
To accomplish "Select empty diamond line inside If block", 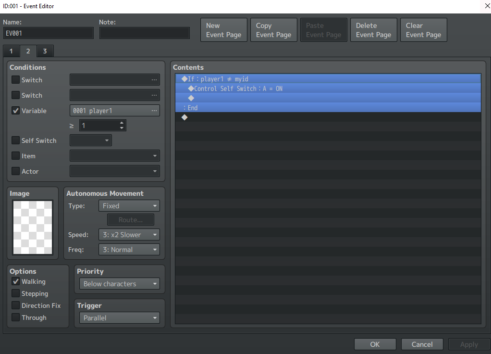I will 328,98.
